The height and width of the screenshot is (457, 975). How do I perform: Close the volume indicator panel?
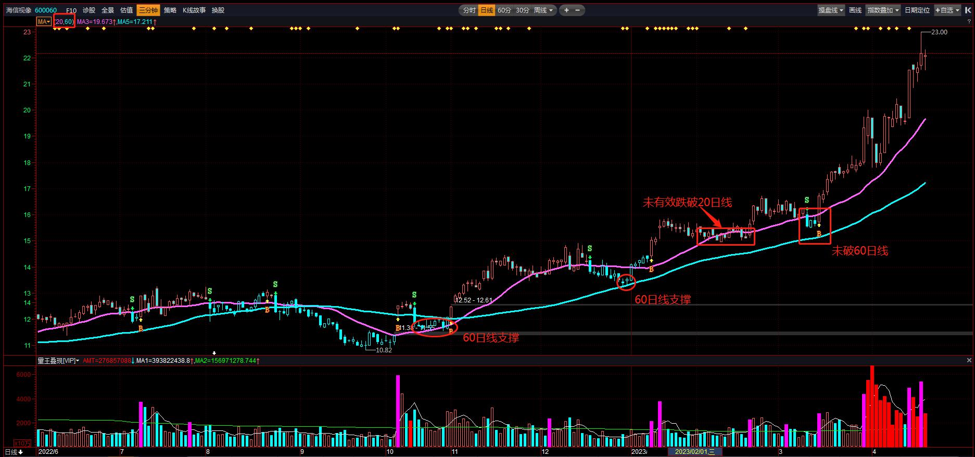click(969, 360)
